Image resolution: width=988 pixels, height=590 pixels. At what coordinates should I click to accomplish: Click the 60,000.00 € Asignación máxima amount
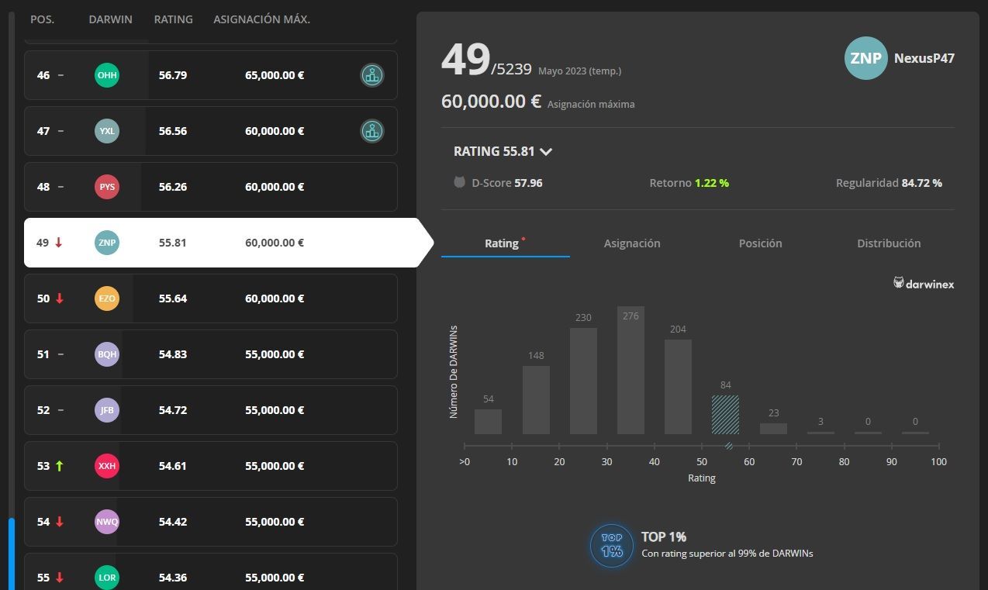click(x=491, y=102)
